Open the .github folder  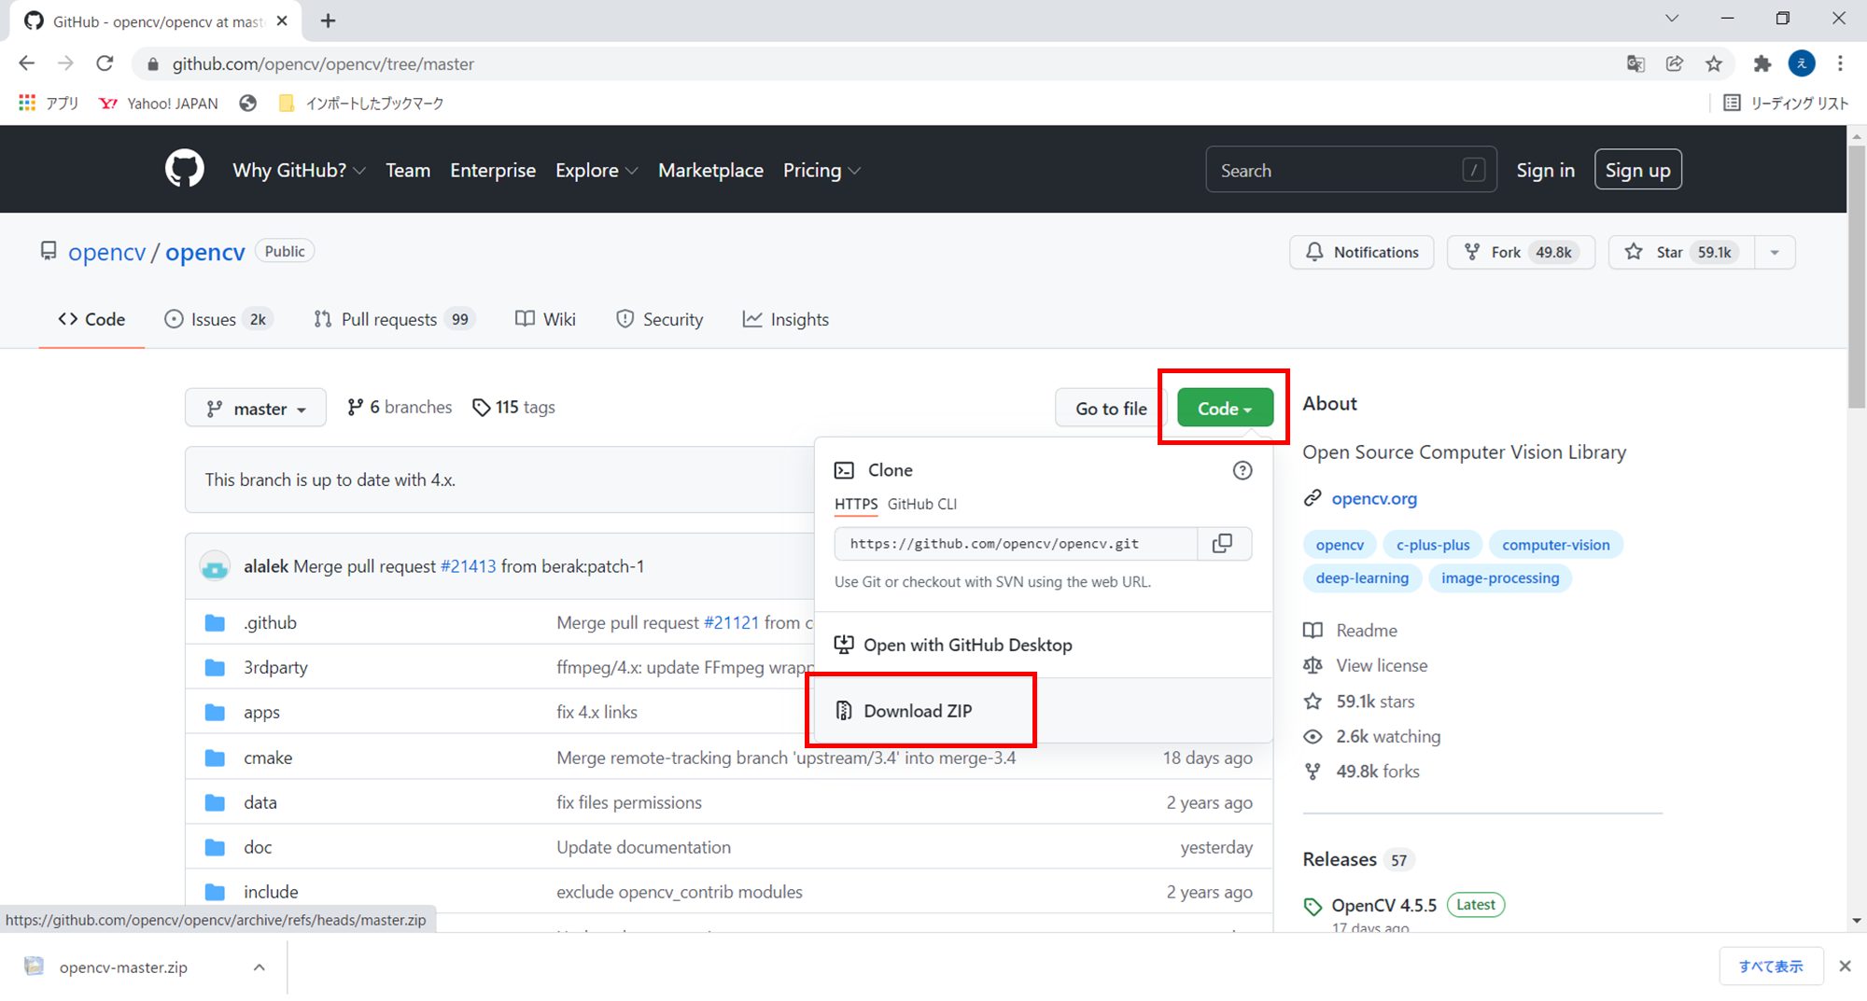point(270,622)
